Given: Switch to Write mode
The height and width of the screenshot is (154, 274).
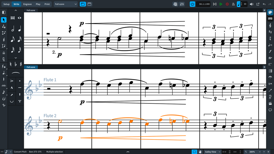Looking at the screenshot, I should click(x=16, y=4).
